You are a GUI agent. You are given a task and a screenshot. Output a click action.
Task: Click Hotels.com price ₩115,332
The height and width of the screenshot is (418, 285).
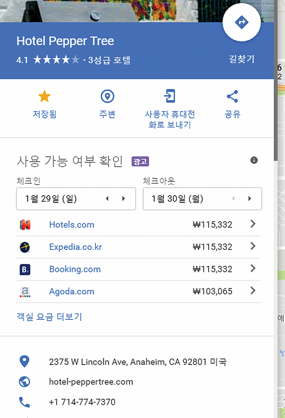212,225
